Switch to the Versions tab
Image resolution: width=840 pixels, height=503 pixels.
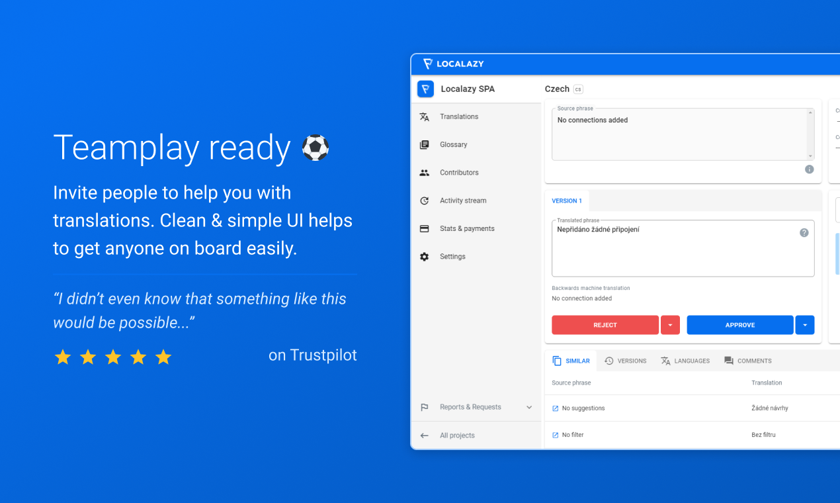tap(625, 361)
